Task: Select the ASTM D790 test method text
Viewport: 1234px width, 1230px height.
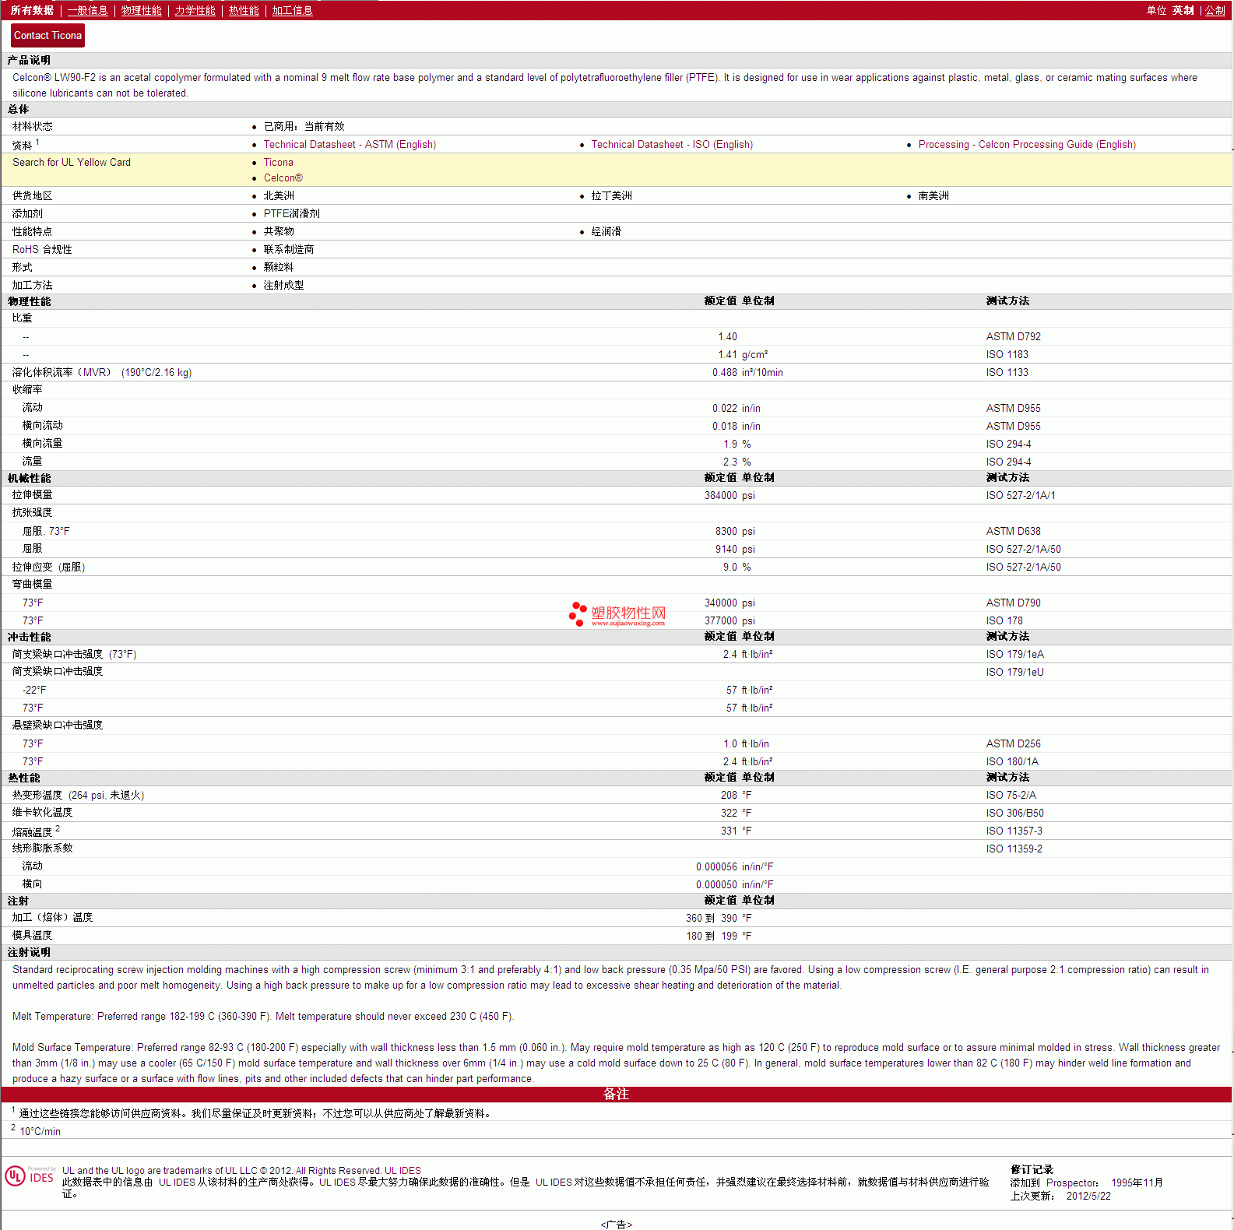Action: click(1013, 603)
